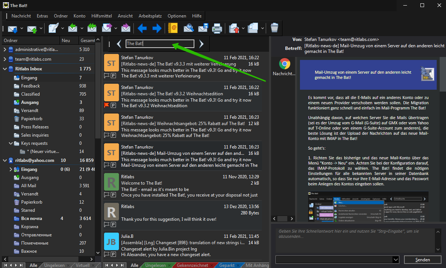Image resolution: width=446 pixels, height=268 pixels.
Task: Go to next message with blue right arrow
Action: click(x=157, y=28)
